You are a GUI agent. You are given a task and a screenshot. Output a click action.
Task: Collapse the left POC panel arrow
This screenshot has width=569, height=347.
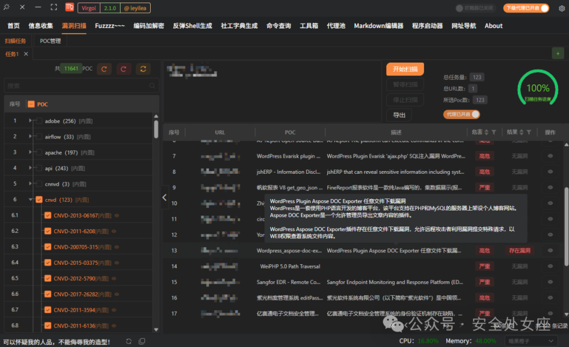click(164, 197)
